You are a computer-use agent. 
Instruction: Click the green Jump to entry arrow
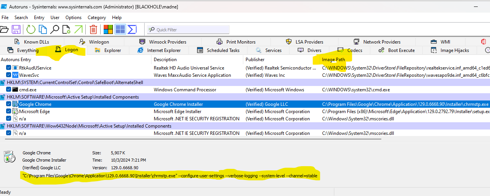pyautogui.click(x=78, y=29)
